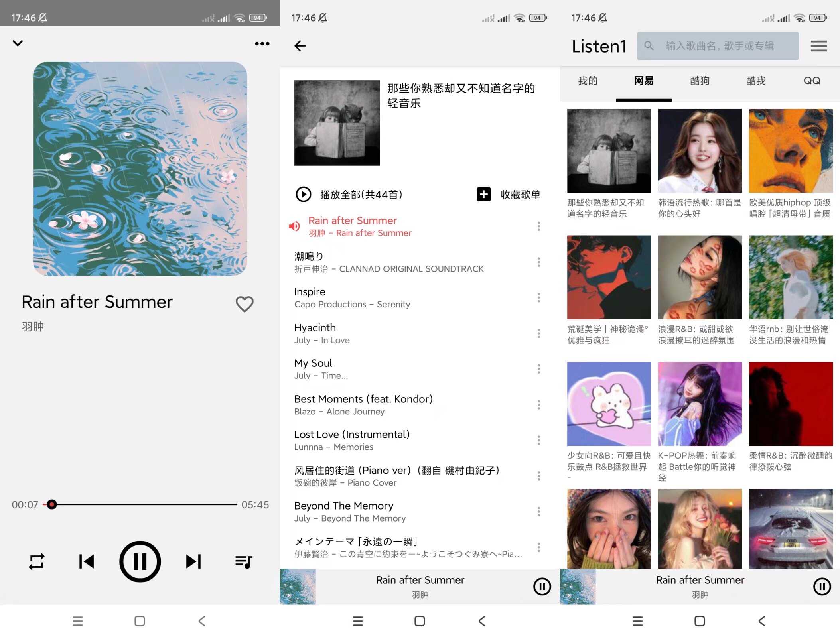Expand the back navigation arrow
The height and width of the screenshot is (638, 840).
(300, 45)
